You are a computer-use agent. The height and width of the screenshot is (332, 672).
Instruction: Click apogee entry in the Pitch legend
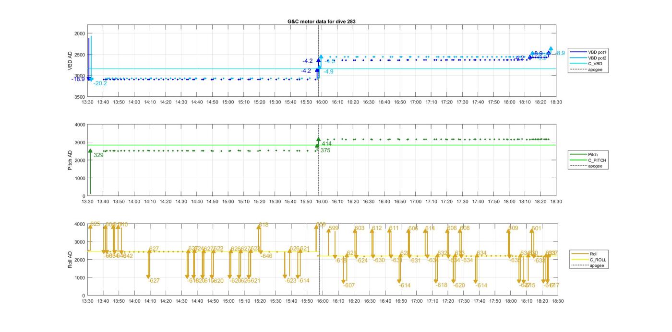tap(587, 166)
